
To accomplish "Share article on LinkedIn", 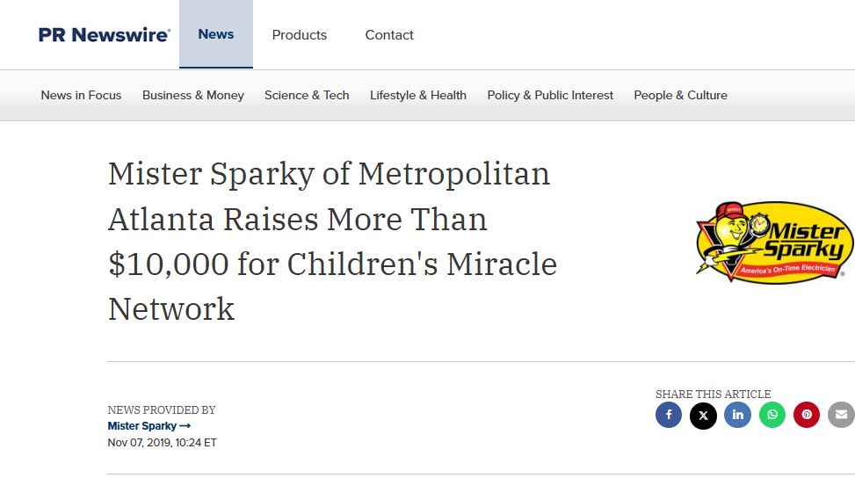I will click(x=737, y=415).
